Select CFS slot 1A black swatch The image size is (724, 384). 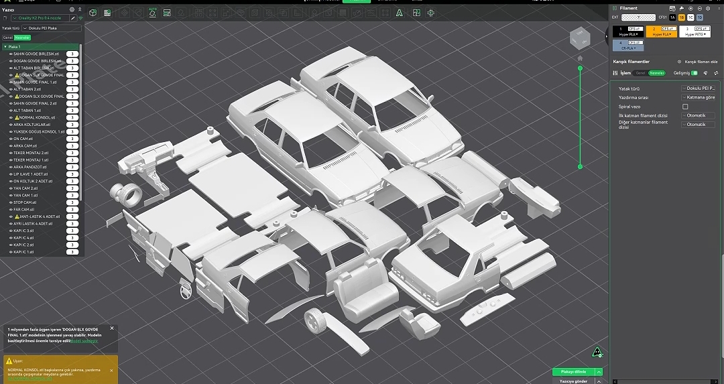click(x=672, y=17)
